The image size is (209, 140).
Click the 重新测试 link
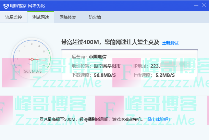point(170,43)
